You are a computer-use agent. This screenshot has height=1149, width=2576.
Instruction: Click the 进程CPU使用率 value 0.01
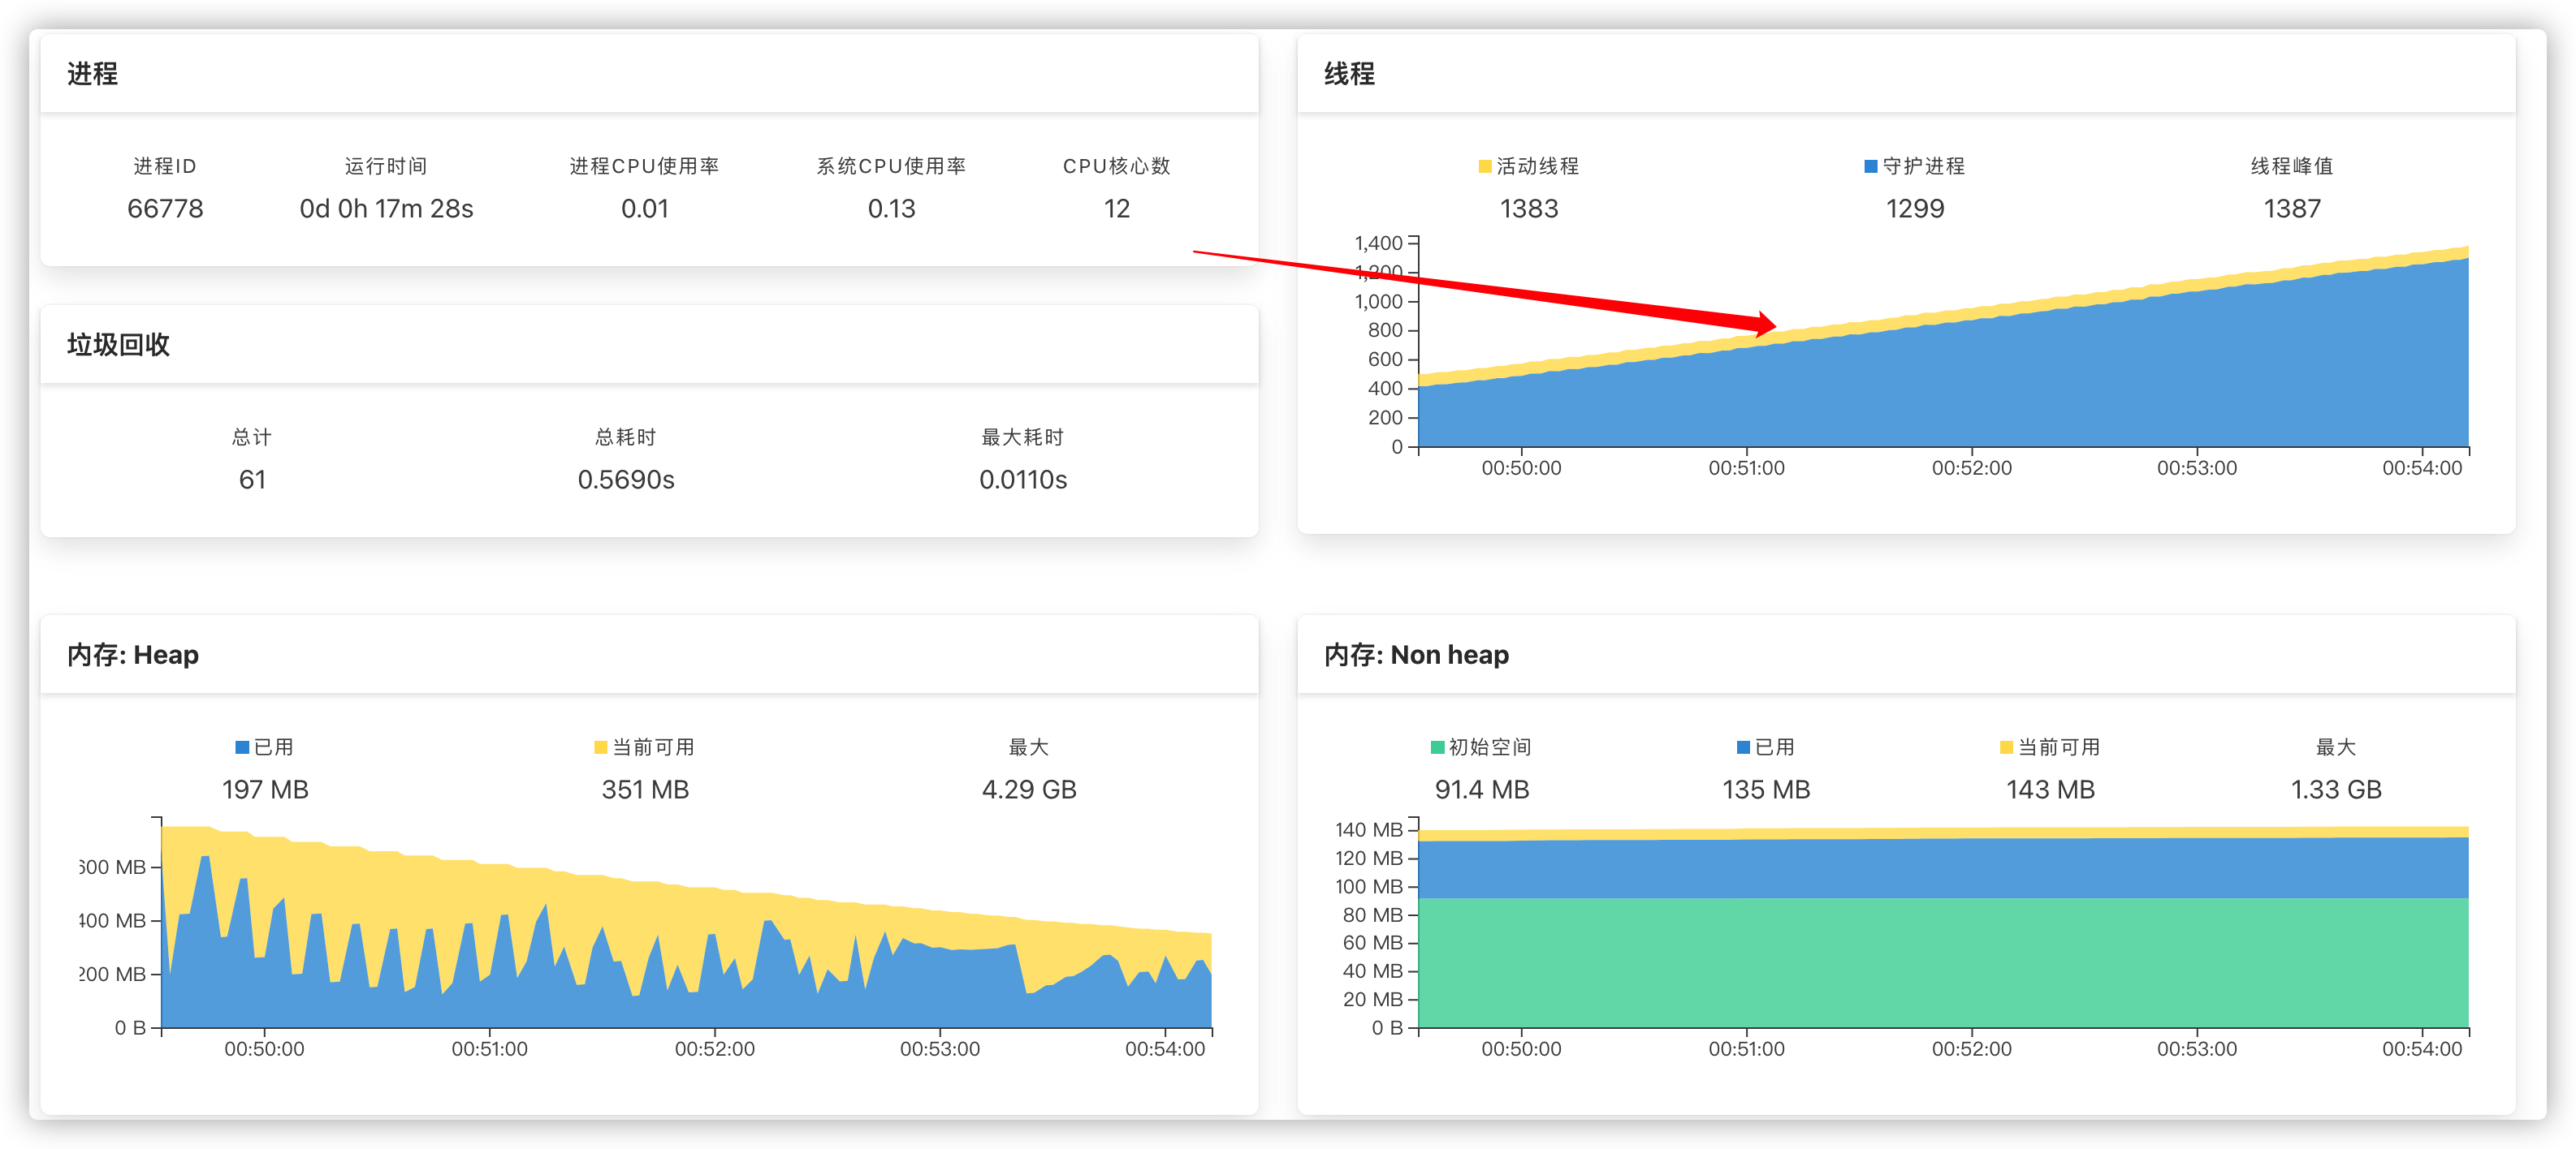[x=645, y=209]
